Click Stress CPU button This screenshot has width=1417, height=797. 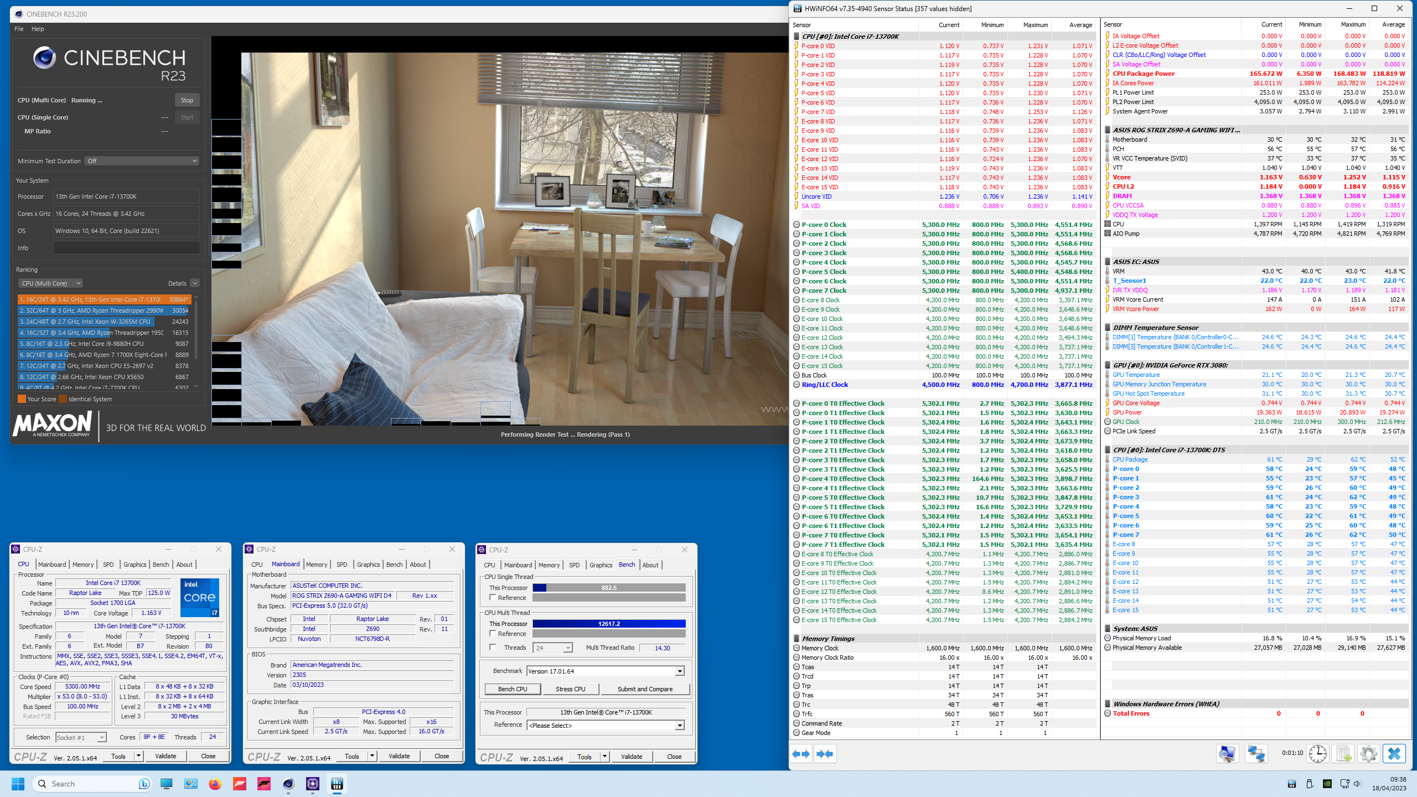pos(571,689)
